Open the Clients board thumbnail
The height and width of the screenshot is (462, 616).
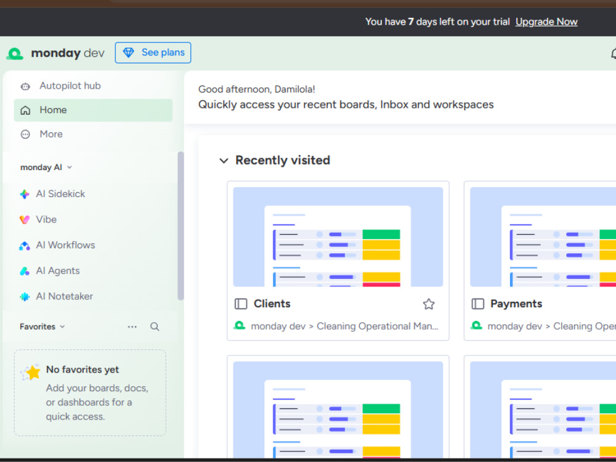338,237
